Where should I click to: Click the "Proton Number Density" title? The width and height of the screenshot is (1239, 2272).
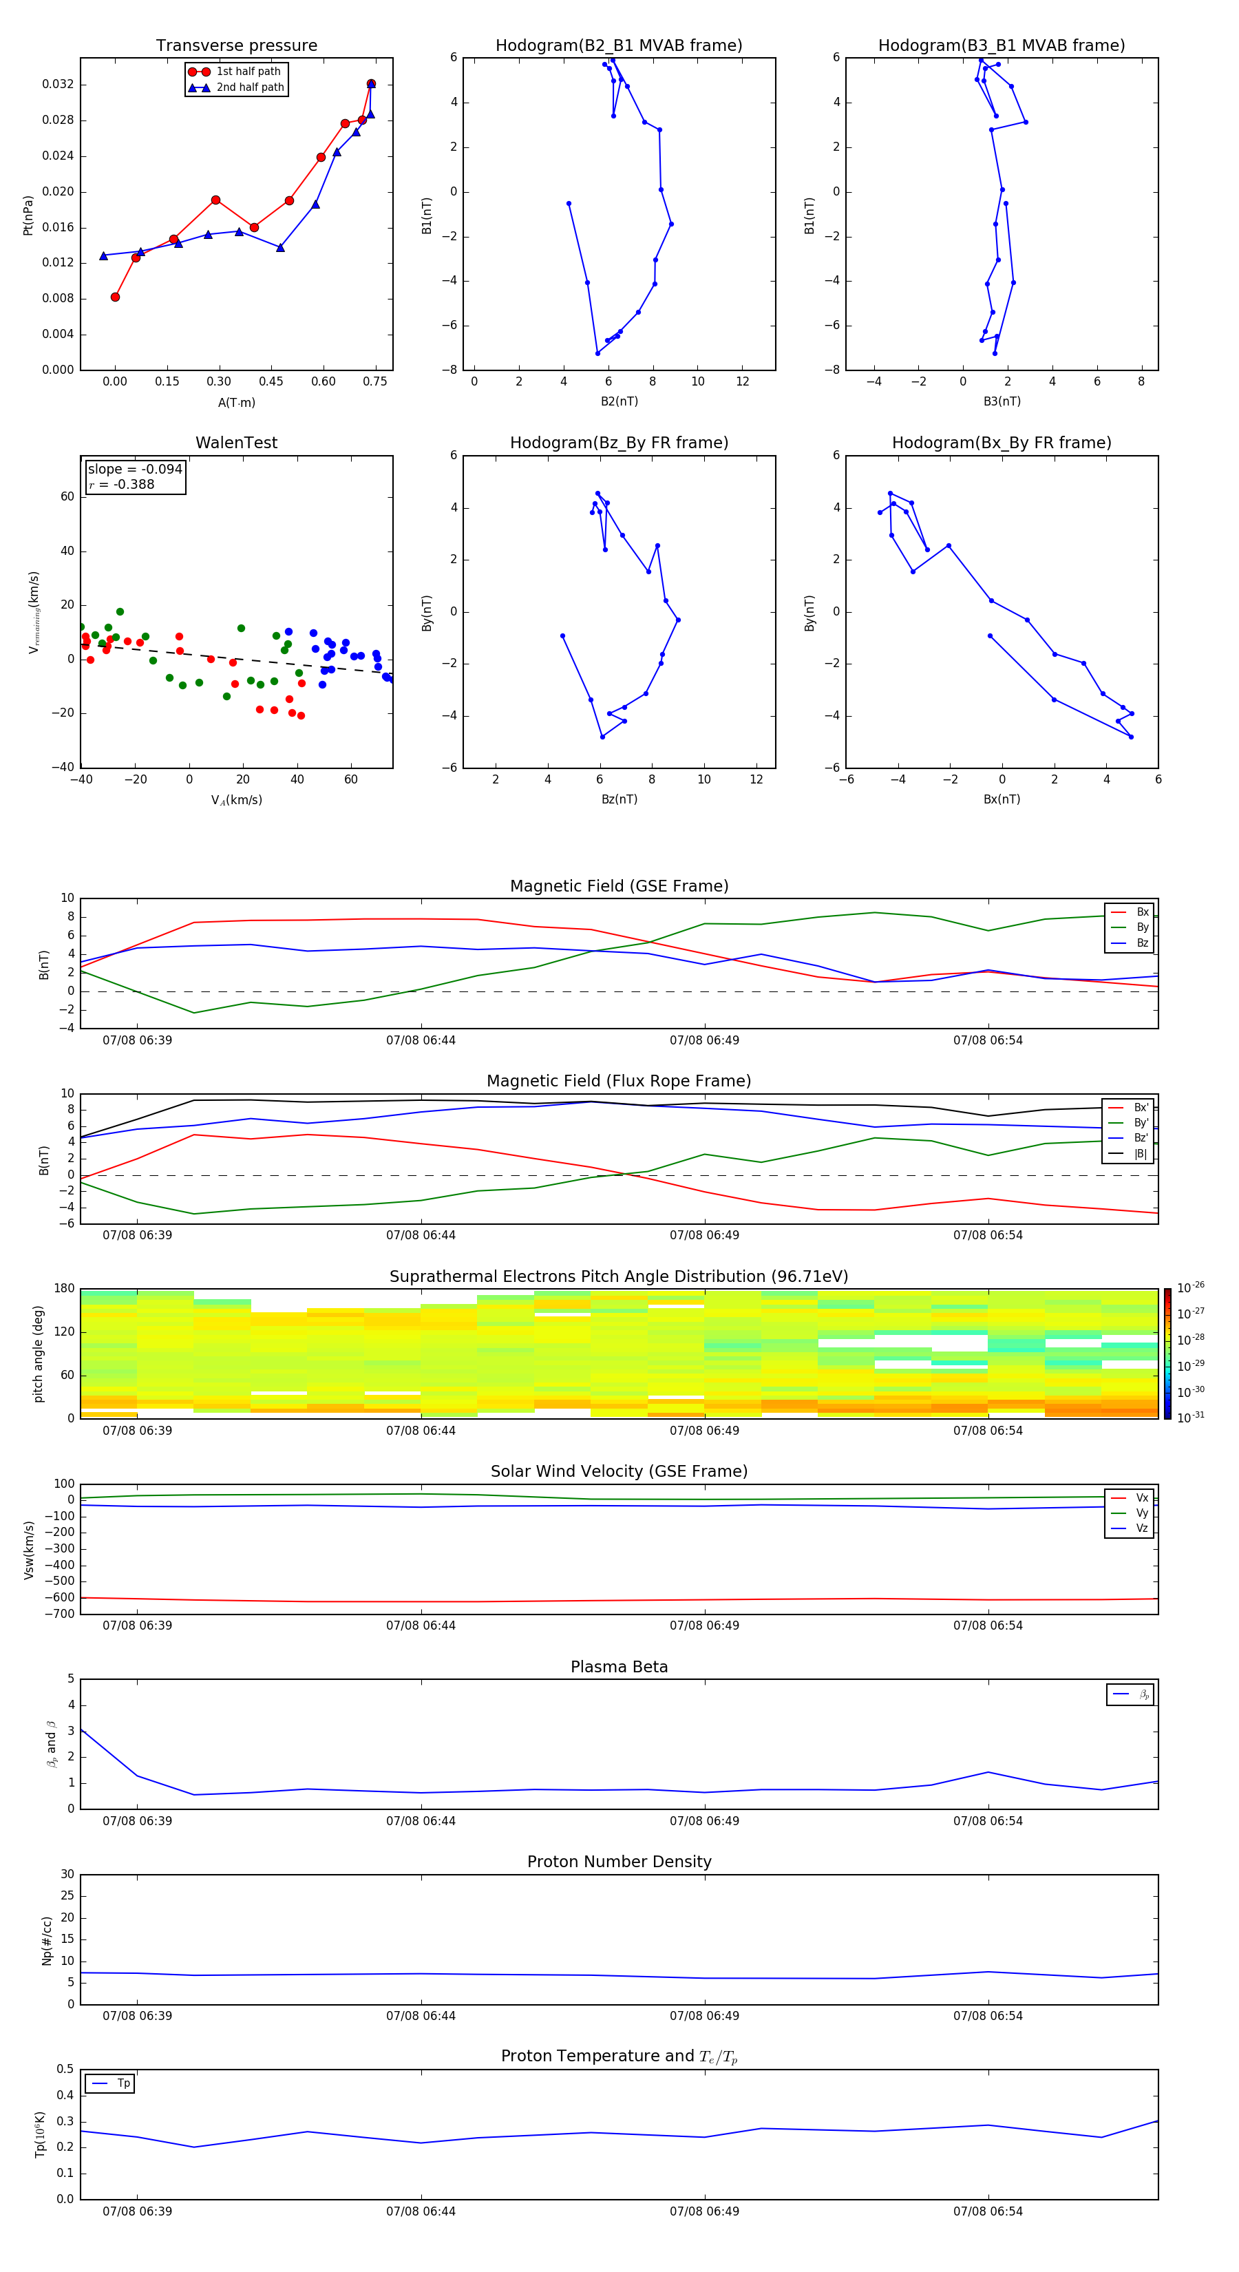point(619,1862)
